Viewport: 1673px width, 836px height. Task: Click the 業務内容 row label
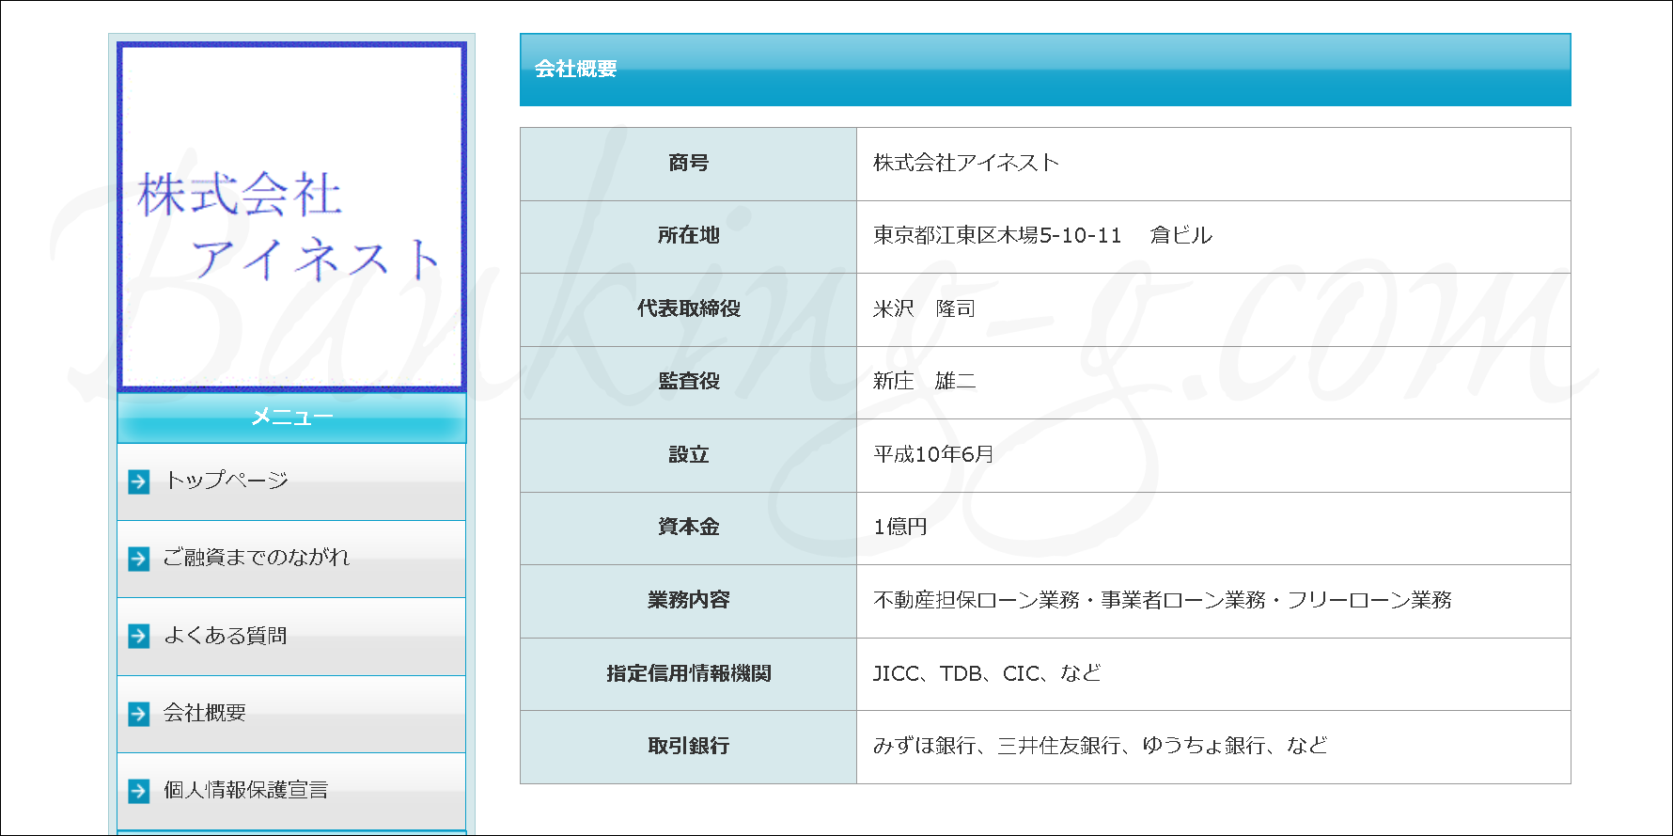(688, 600)
